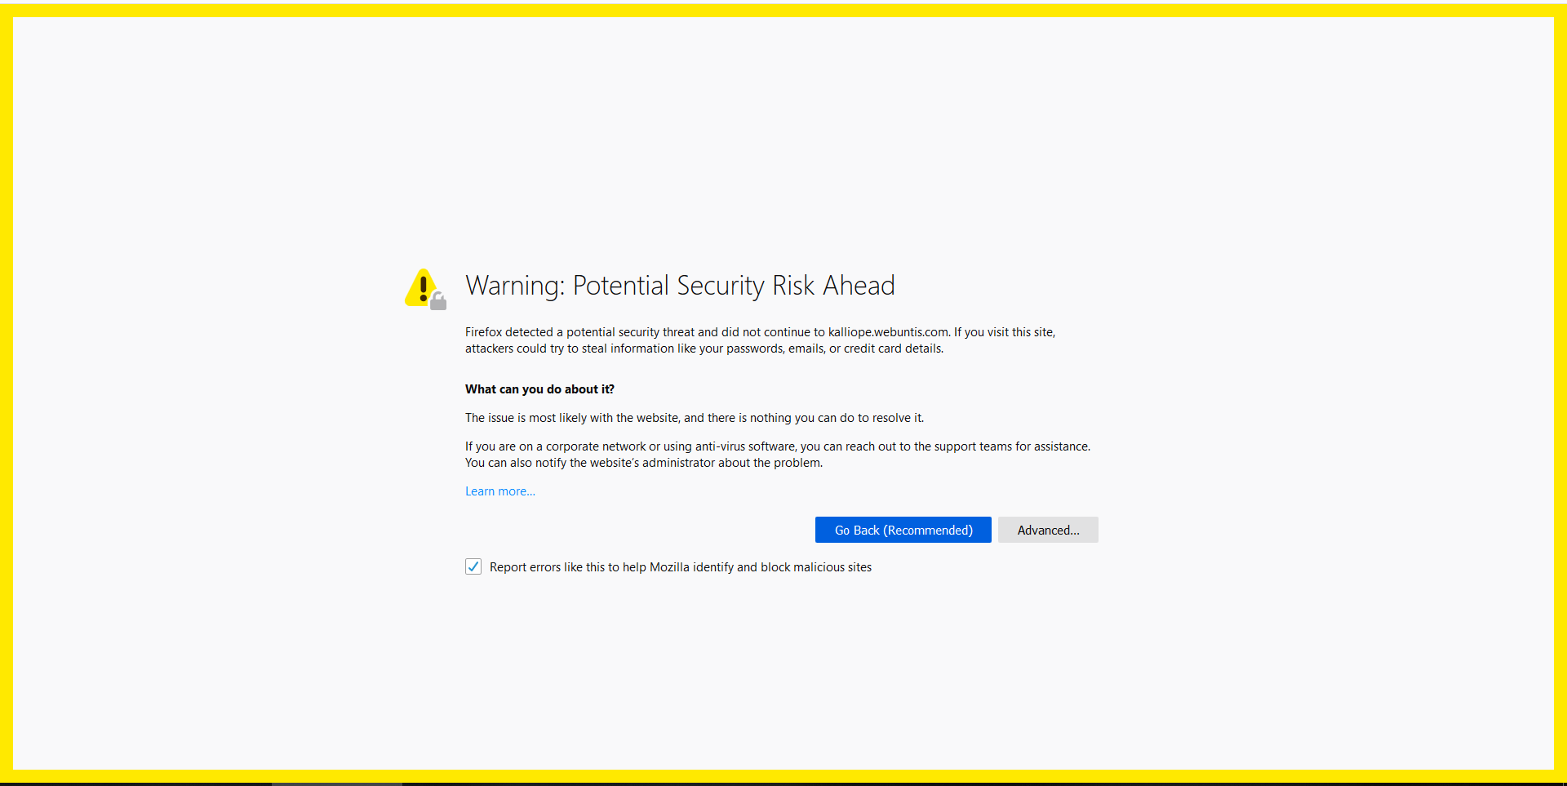
Task: Click 'Firefox detected a potential security threat' text
Action: coord(579,332)
